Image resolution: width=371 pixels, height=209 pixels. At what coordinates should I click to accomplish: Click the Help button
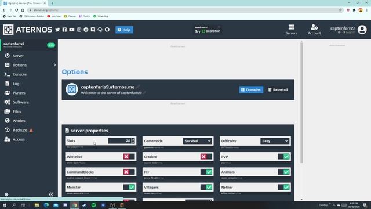(124, 30)
